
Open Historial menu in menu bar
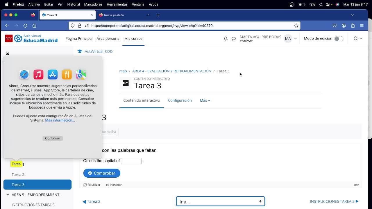click(x=73, y=4)
